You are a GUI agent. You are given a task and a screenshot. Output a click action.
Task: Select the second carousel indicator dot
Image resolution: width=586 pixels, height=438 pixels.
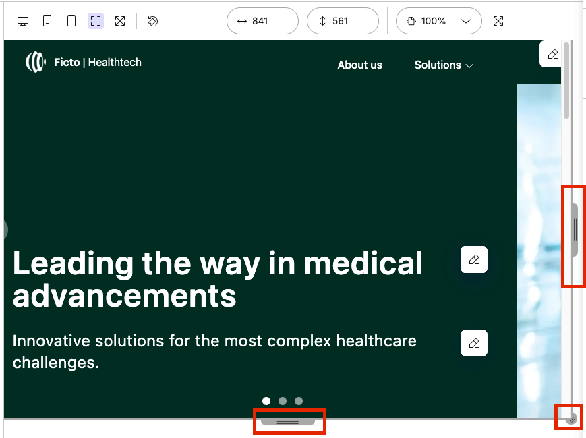coord(283,400)
